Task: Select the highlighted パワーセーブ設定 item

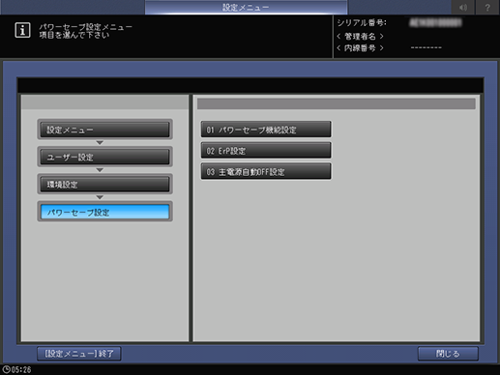Action: [104, 212]
